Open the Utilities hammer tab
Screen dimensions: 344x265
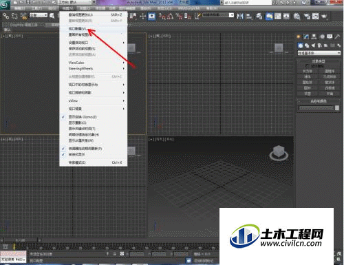(337, 36)
